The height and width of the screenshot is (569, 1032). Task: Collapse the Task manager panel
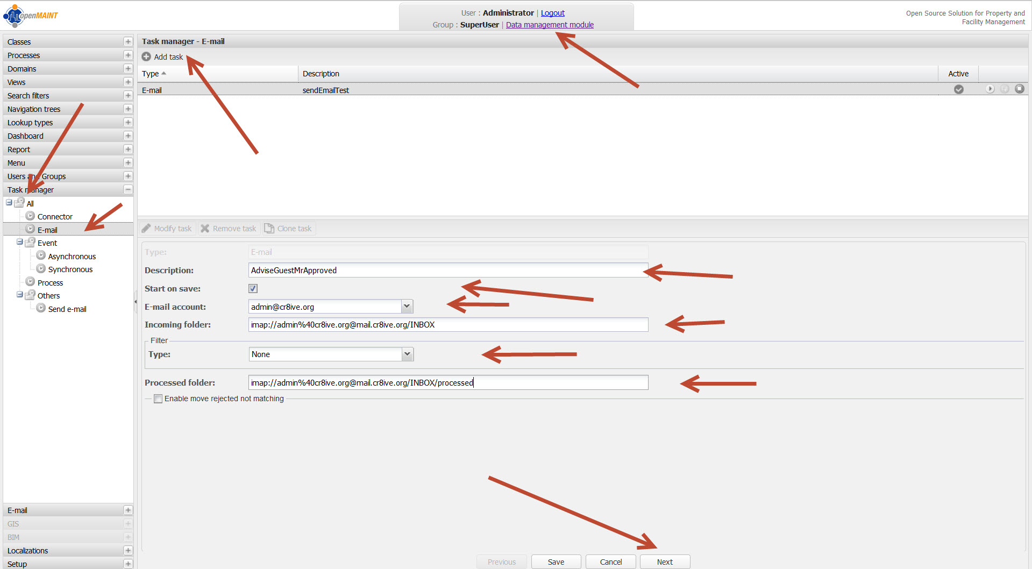(128, 190)
